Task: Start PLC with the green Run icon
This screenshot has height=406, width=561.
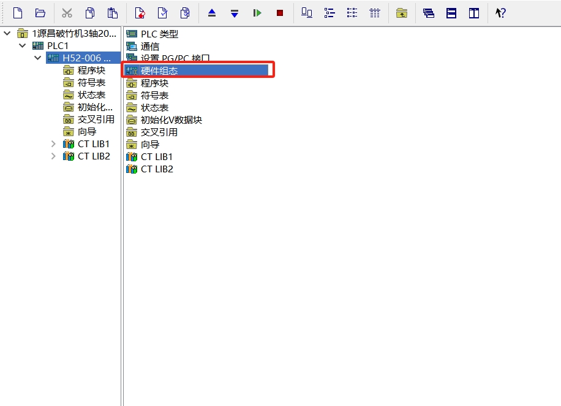Action: point(257,13)
